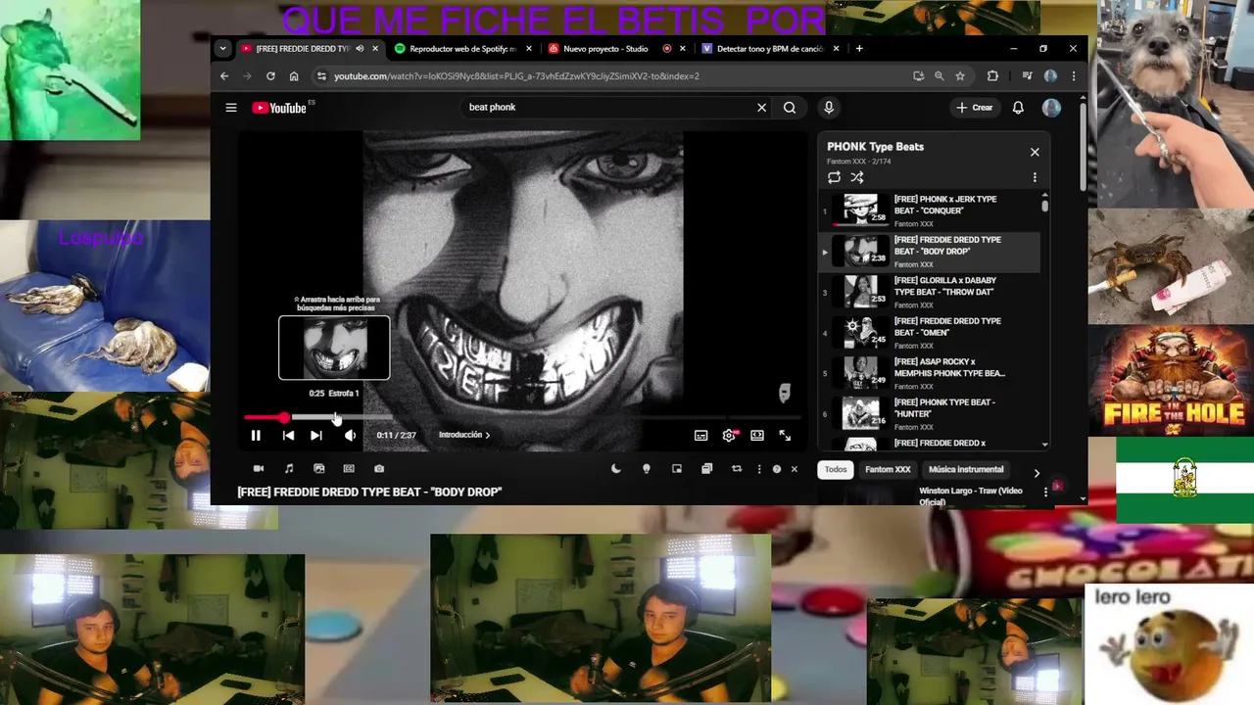This screenshot has width=1254, height=705.
Task: Open YouTube account avatar menu
Action: point(1051,108)
